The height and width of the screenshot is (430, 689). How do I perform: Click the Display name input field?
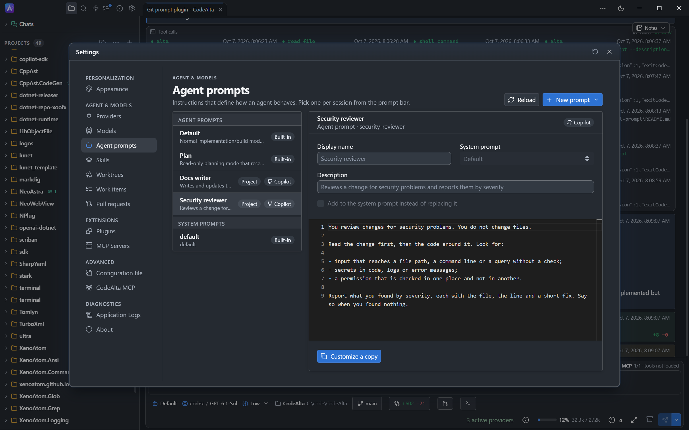coord(384,159)
